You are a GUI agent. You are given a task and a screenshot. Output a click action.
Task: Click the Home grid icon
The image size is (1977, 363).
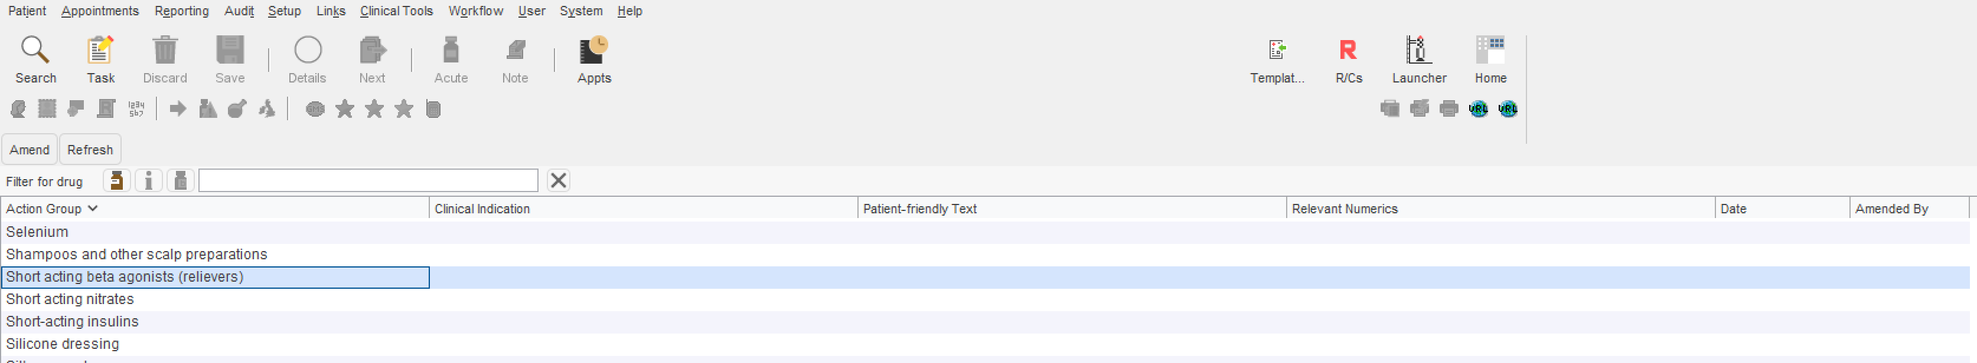pos(1490,51)
